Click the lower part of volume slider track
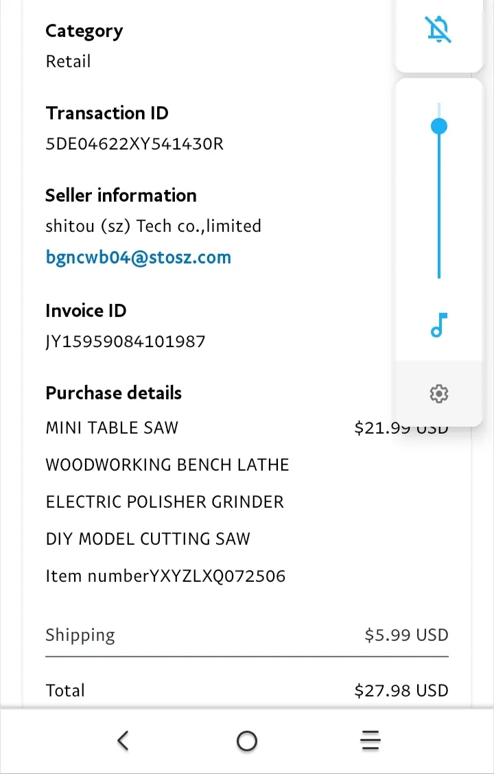 coord(438,237)
